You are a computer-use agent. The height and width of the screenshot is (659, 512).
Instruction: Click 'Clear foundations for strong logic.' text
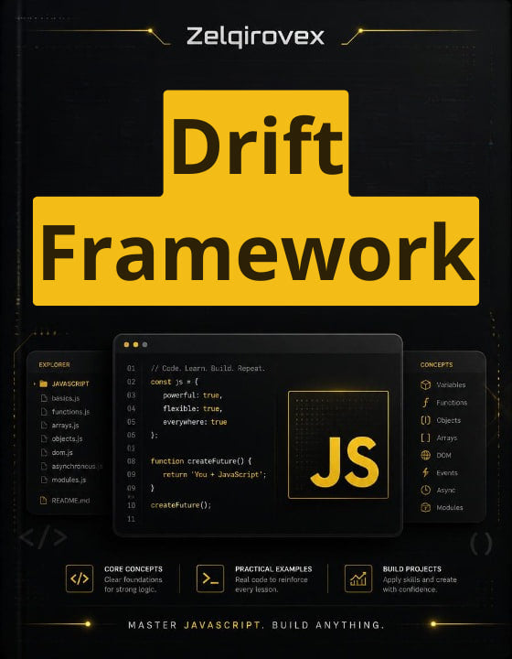[x=133, y=584]
